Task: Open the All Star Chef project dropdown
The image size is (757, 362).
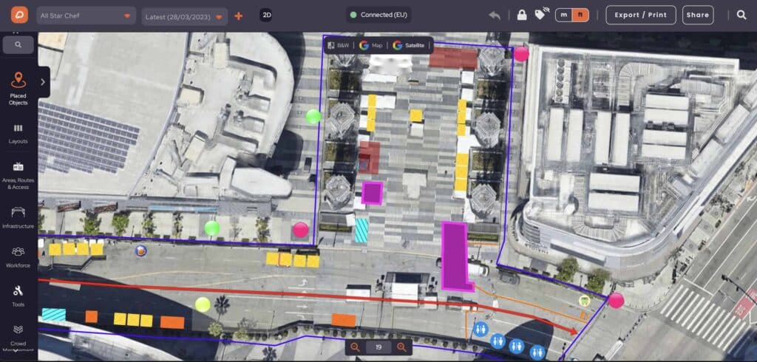Action: (86, 16)
